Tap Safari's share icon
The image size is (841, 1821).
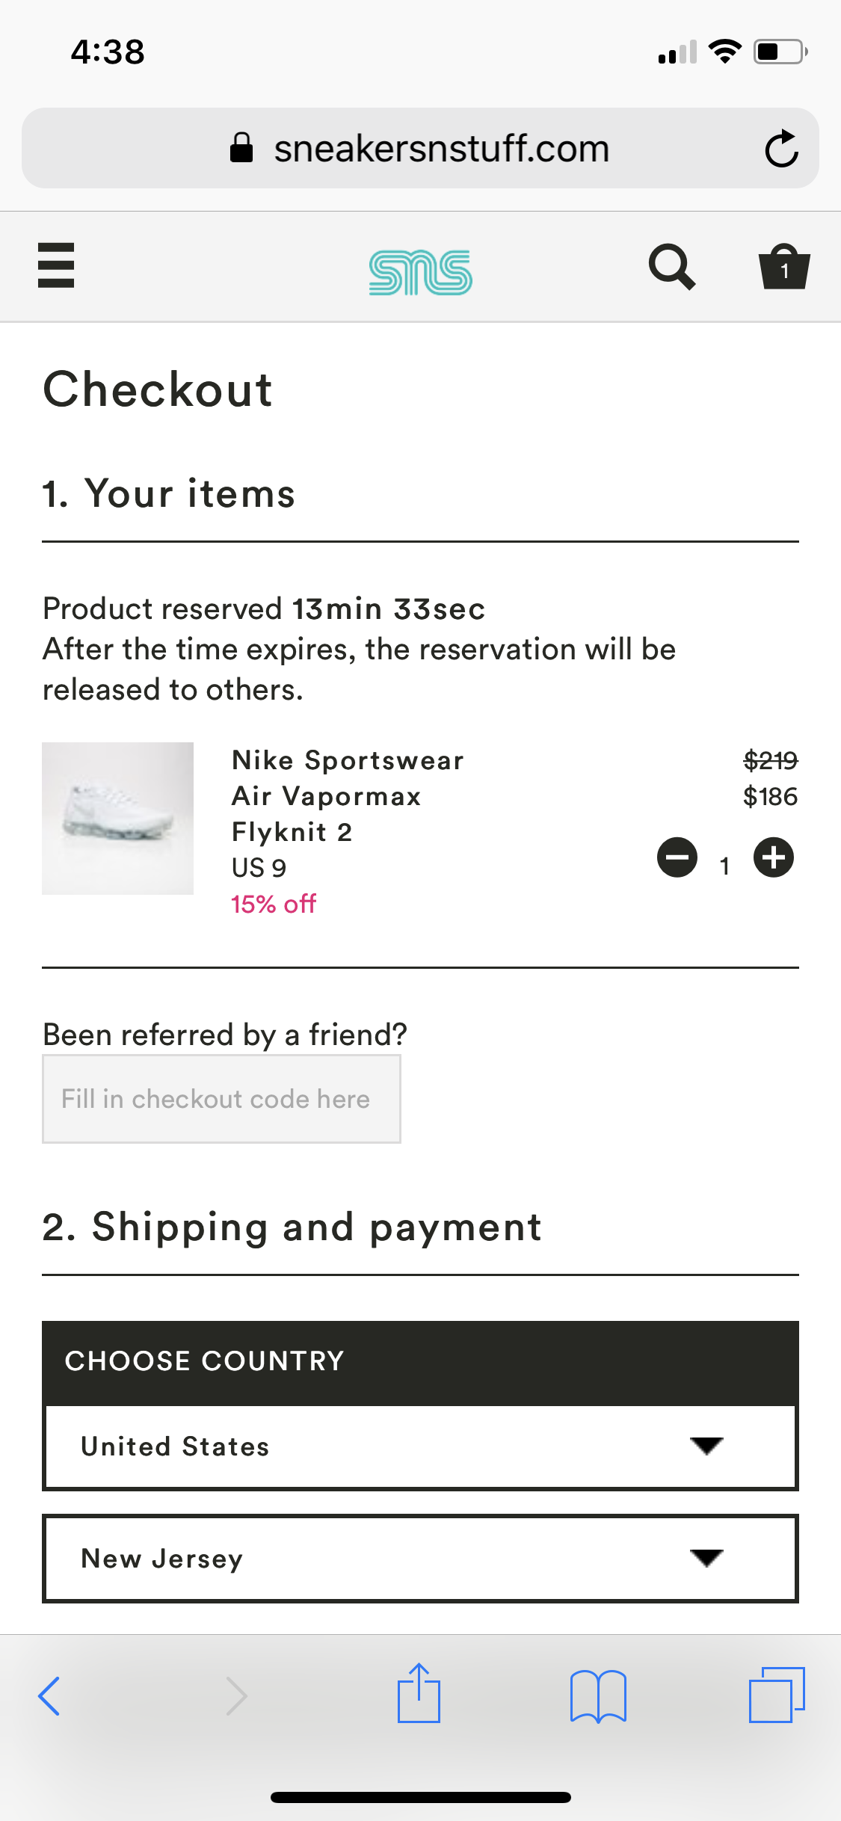[419, 1694]
